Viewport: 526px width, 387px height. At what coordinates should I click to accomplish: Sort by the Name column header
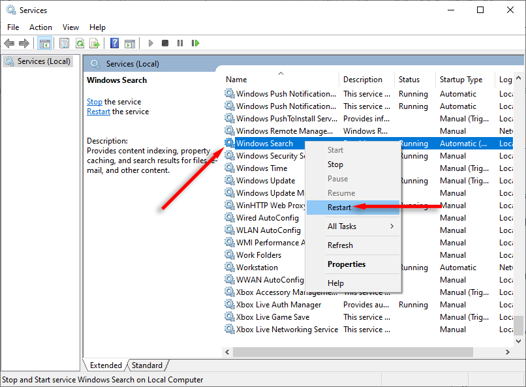tap(236, 80)
